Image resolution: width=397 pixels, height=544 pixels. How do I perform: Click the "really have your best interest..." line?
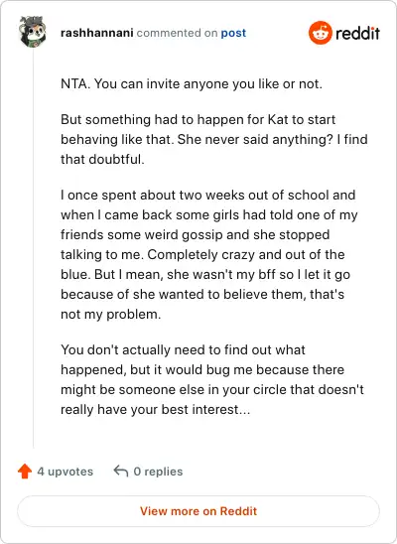coord(156,410)
